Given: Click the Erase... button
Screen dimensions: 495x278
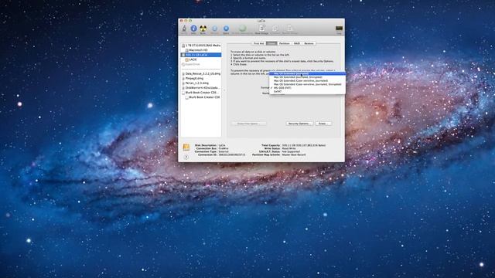Looking at the screenshot, I should point(323,124).
